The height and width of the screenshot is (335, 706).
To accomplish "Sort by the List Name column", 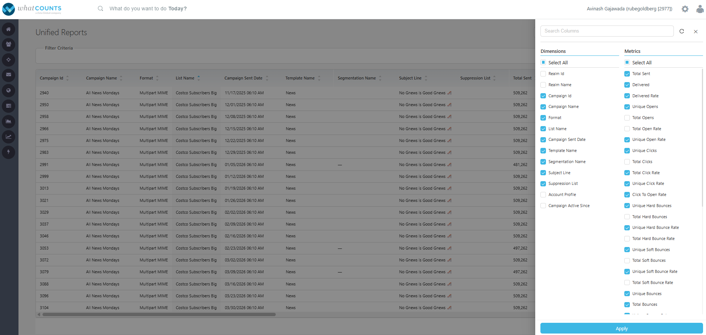I will point(198,78).
